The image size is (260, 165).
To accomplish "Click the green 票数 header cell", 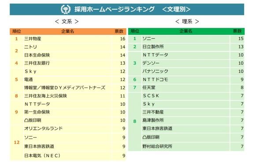I will 237,31.
